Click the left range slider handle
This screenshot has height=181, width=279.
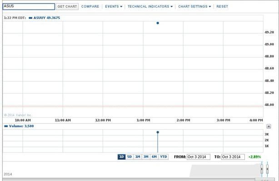click(x=262, y=169)
